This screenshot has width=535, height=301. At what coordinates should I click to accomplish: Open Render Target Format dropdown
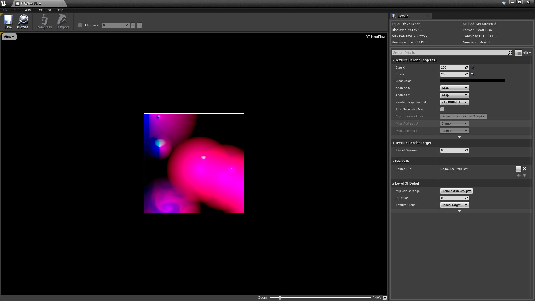coord(454,103)
